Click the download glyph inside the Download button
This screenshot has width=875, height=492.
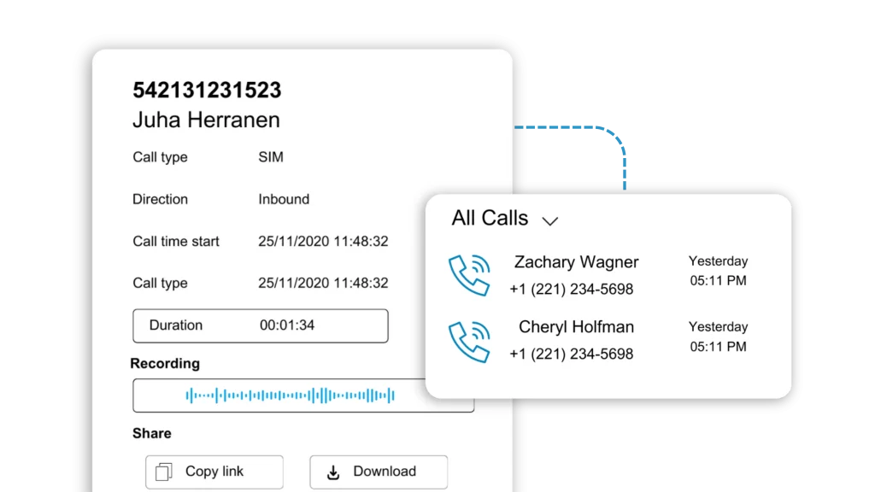coord(333,471)
